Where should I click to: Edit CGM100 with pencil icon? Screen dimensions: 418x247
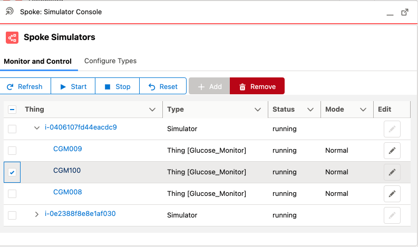[x=392, y=172]
